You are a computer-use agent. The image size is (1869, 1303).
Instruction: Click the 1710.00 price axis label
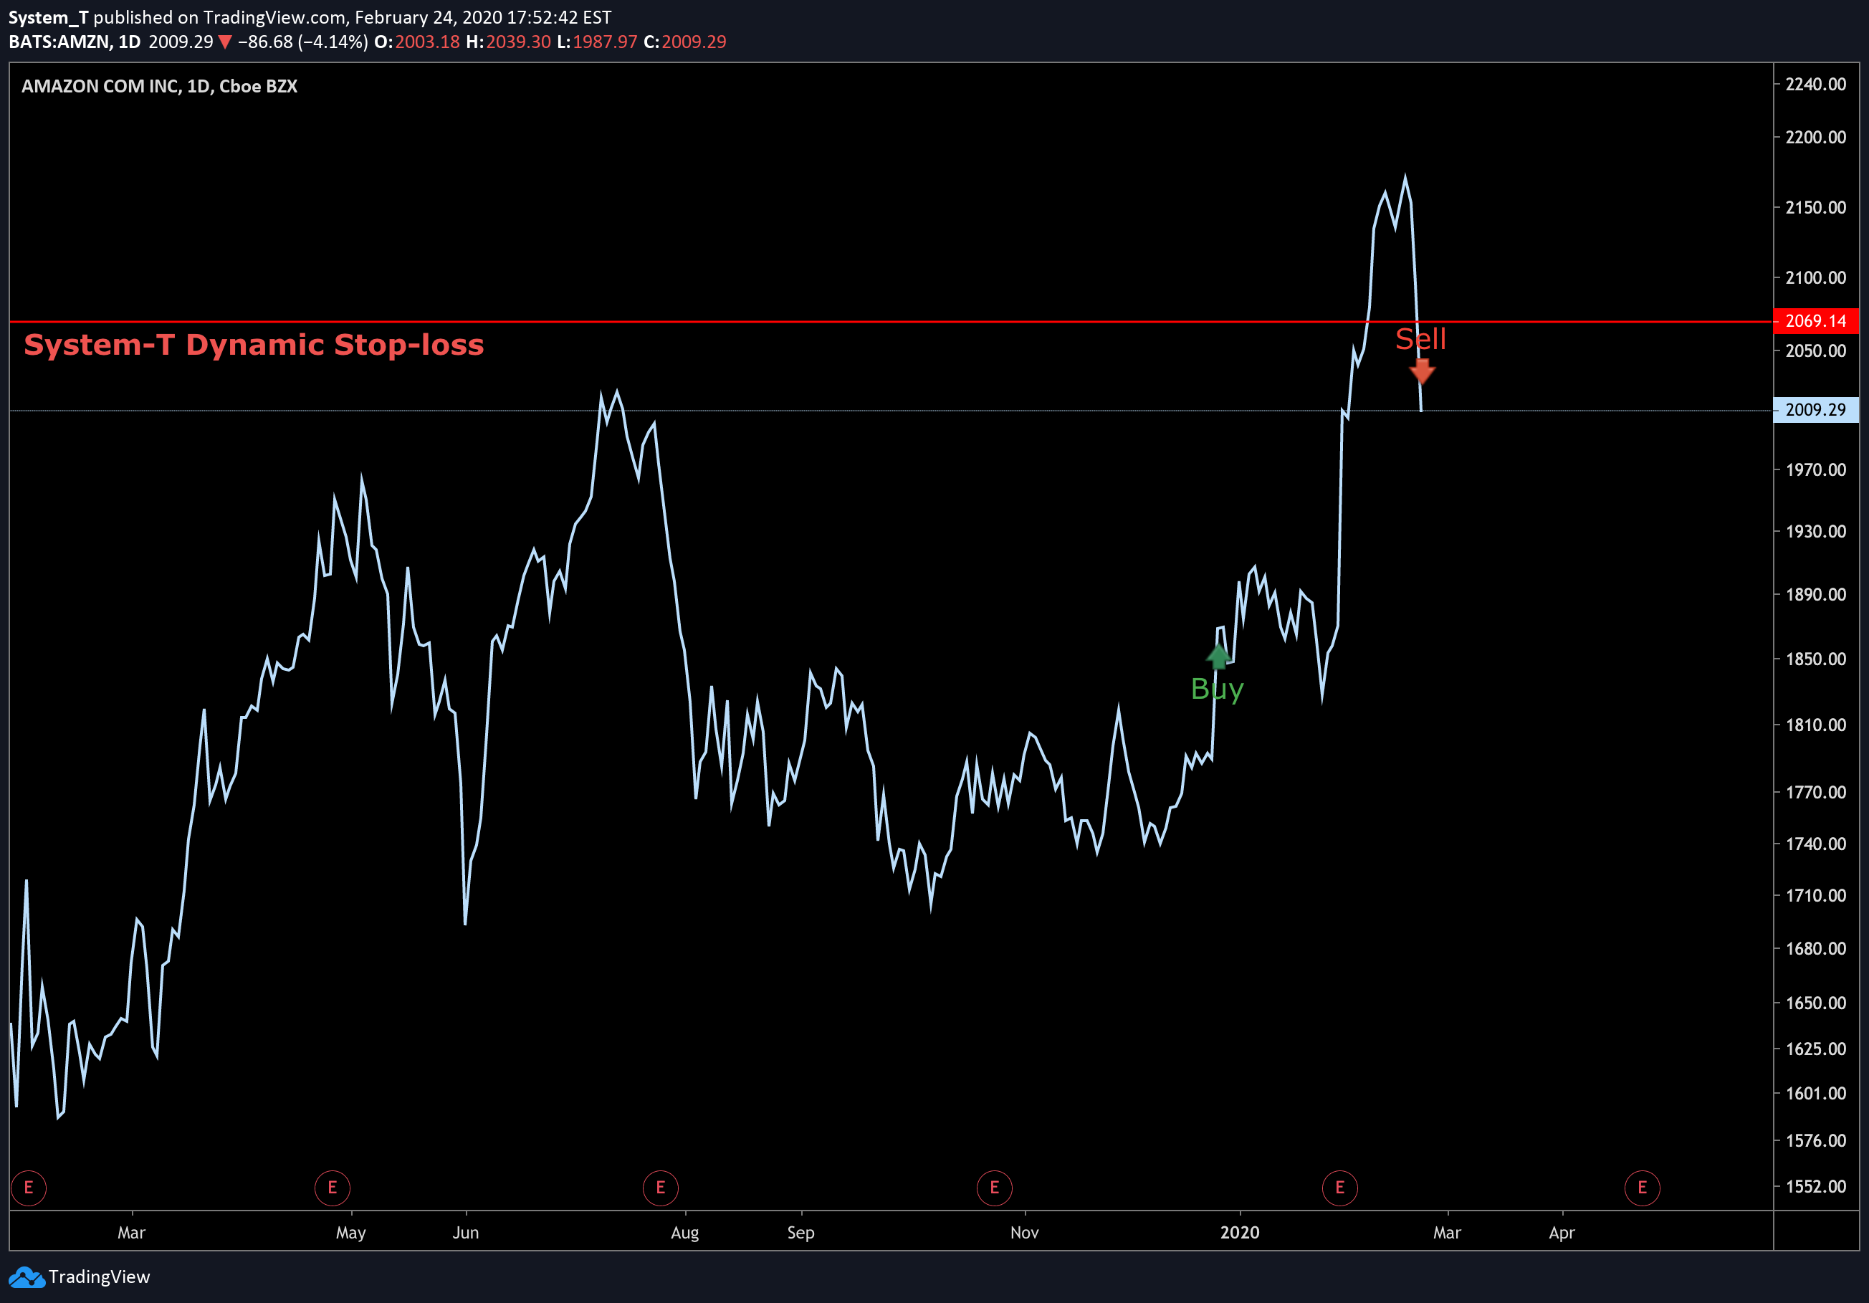coord(1816,895)
